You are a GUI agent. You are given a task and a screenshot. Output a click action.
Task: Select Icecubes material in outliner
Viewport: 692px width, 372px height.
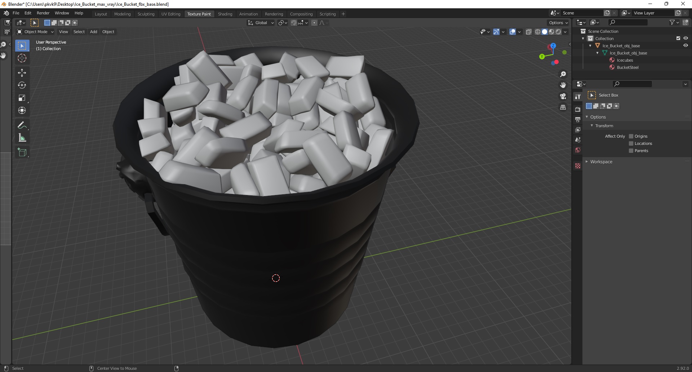[x=625, y=60]
